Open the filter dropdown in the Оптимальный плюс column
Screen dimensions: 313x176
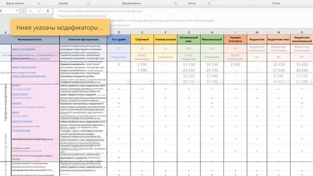(198, 82)
